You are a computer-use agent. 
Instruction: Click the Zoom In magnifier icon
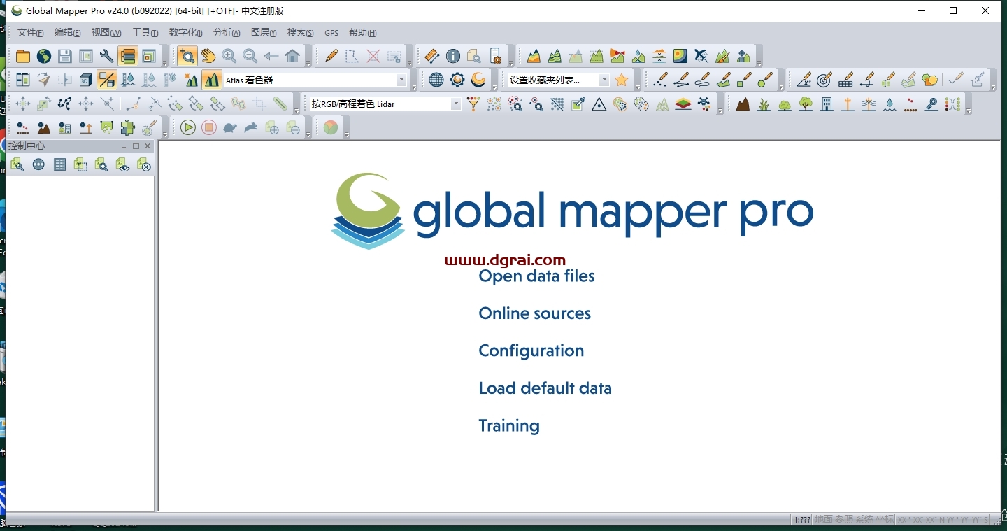229,56
